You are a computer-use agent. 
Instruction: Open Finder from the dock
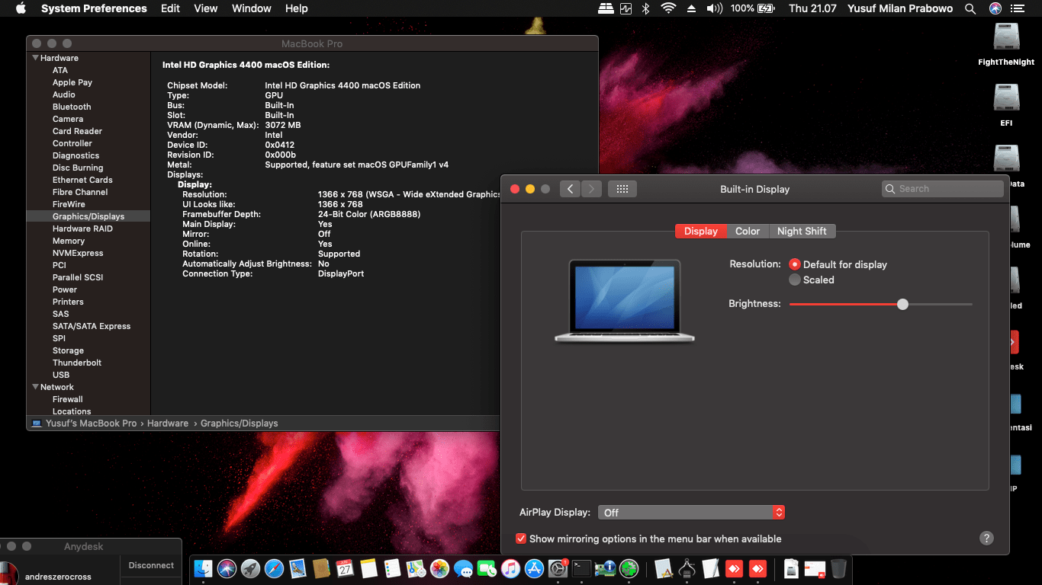203,568
